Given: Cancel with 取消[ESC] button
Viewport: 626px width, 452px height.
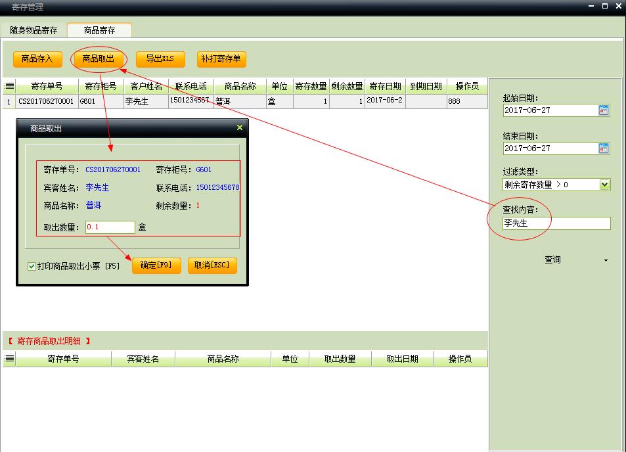Looking at the screenshot, I should pyautogui.click(x=212, y=265).
